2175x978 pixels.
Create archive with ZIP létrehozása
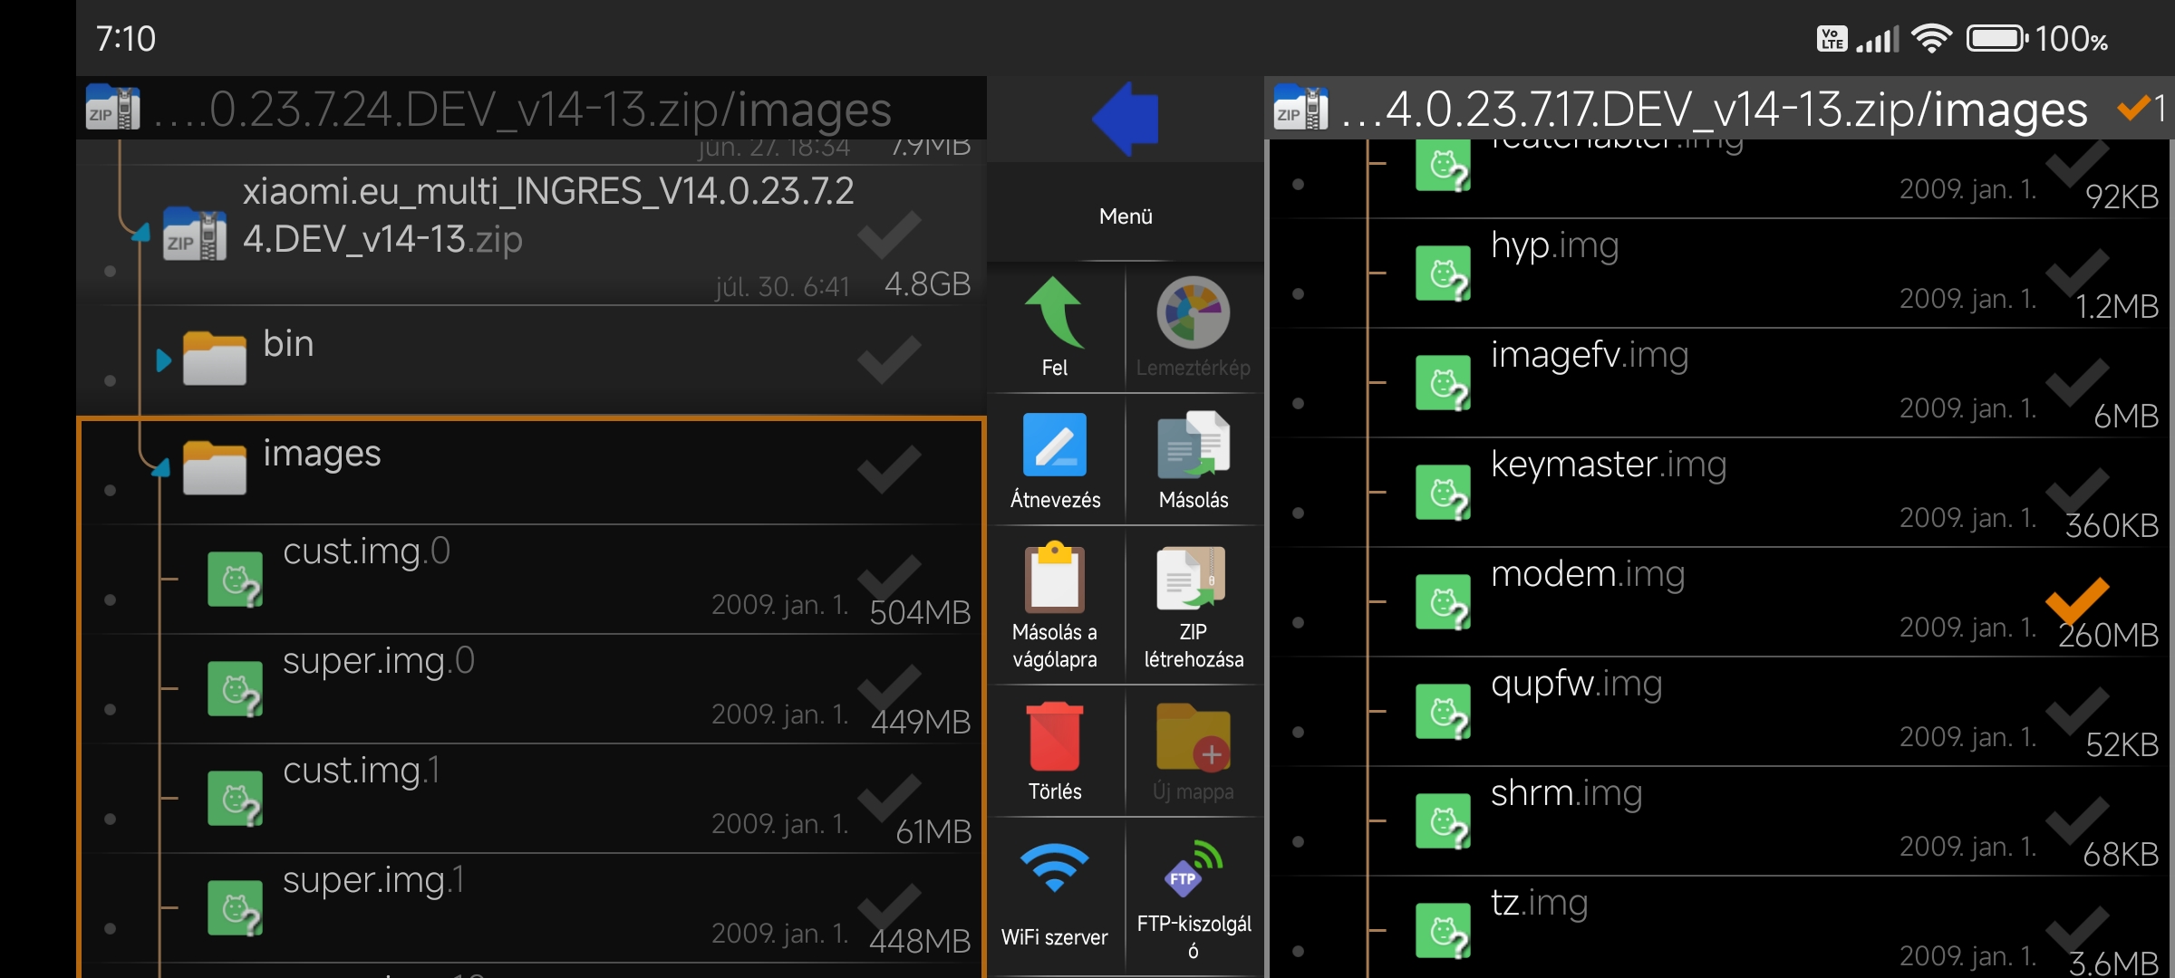coord(1193,606)
